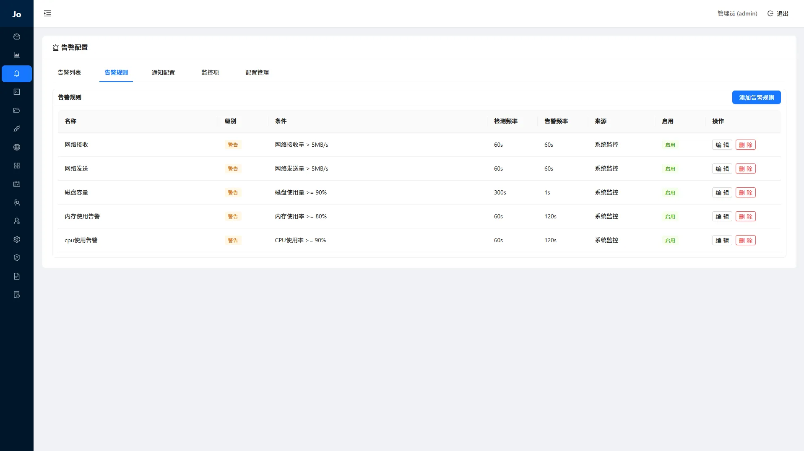Click the terminal console sidebar icon
Viewport: 804px width, 451px height.
pyautogui.click(x=17, y=92)
